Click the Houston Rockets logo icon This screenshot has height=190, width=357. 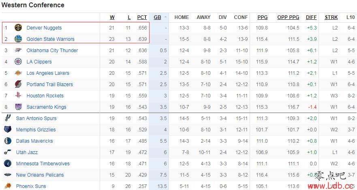[18, 95]
